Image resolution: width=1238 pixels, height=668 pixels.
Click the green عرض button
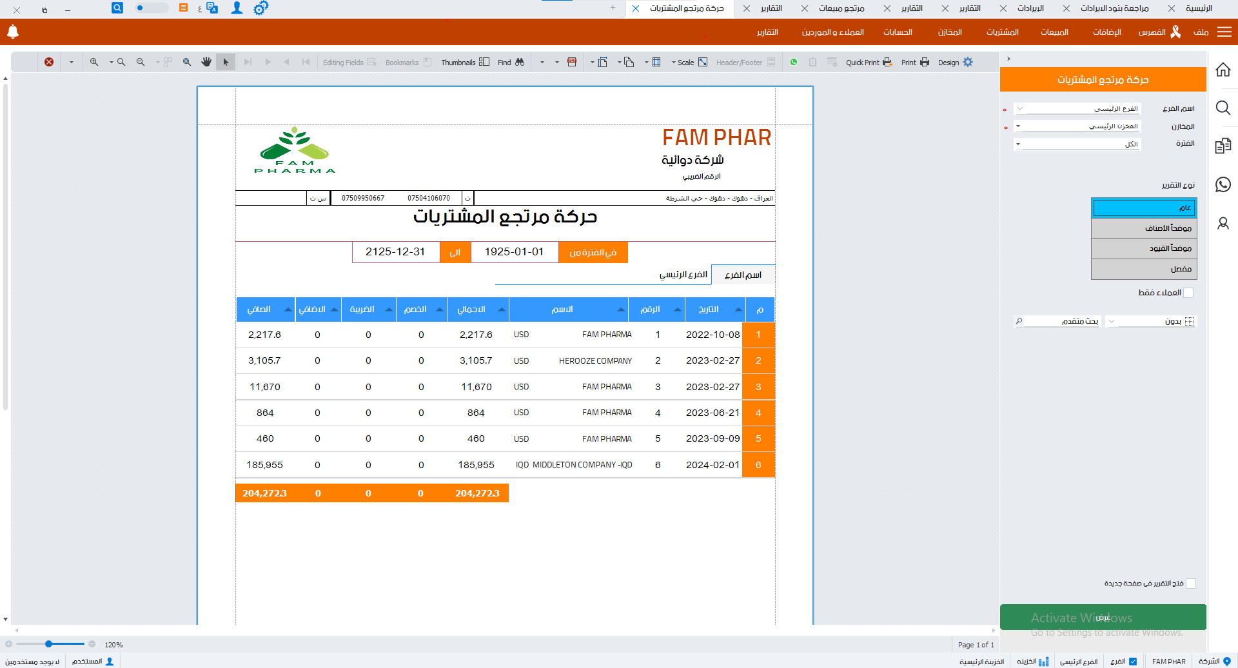[1103, 617]
